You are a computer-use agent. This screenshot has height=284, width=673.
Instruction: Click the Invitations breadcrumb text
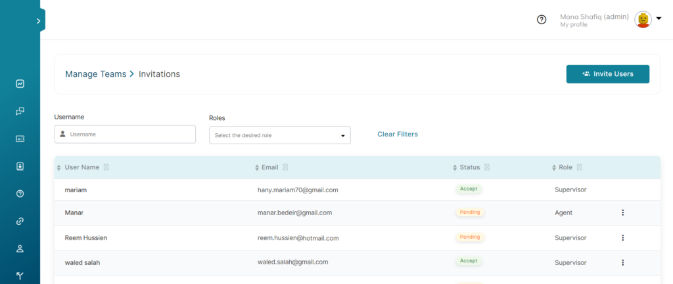[x=159, y=74]
